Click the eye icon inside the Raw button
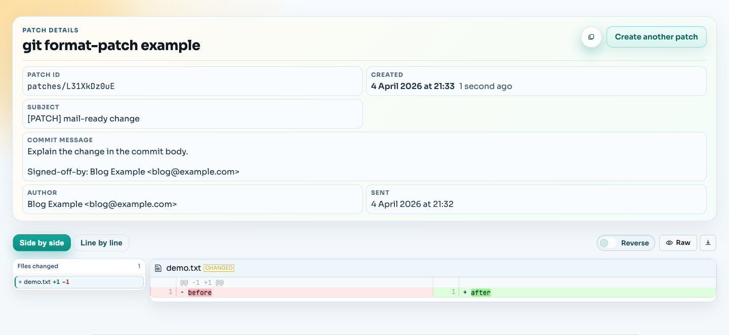The height and width of the screenshot is (335, 729). 669,243
